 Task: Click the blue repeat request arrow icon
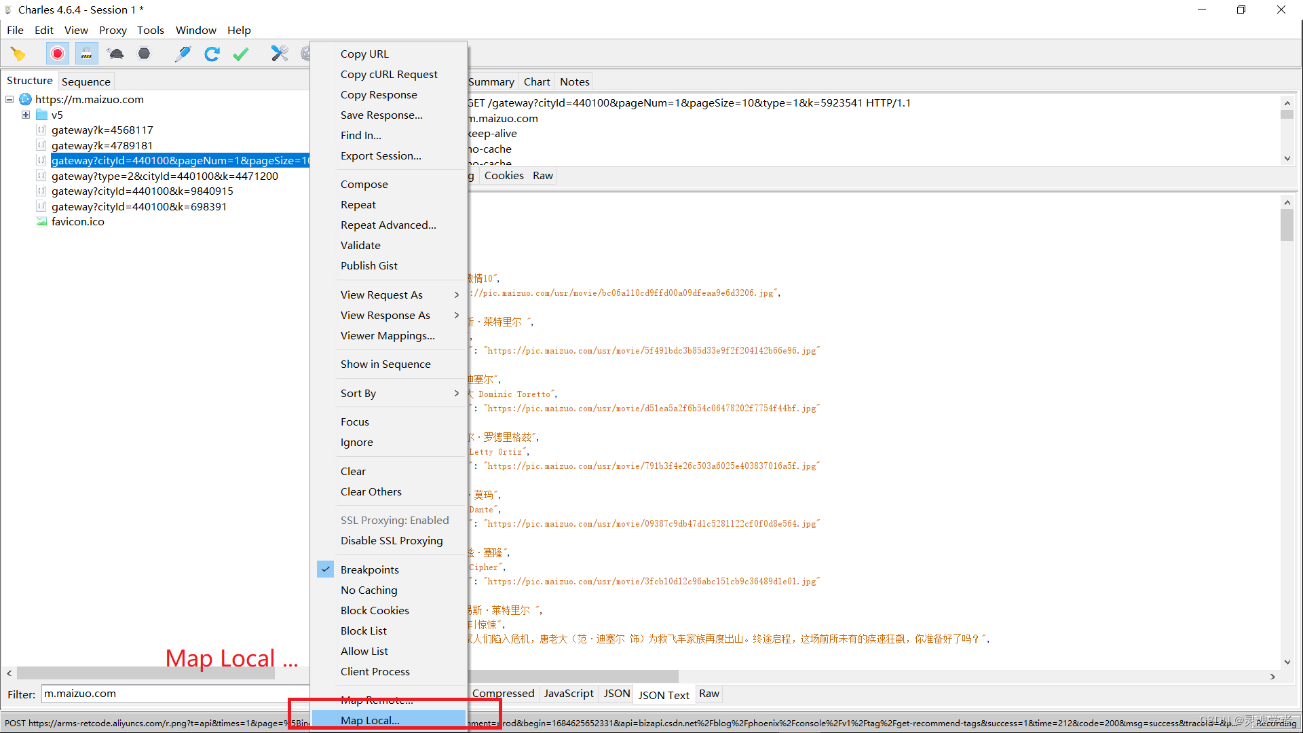click(x=212, y=54)
